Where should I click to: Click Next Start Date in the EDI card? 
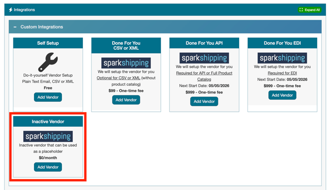[x=282, y=80]
